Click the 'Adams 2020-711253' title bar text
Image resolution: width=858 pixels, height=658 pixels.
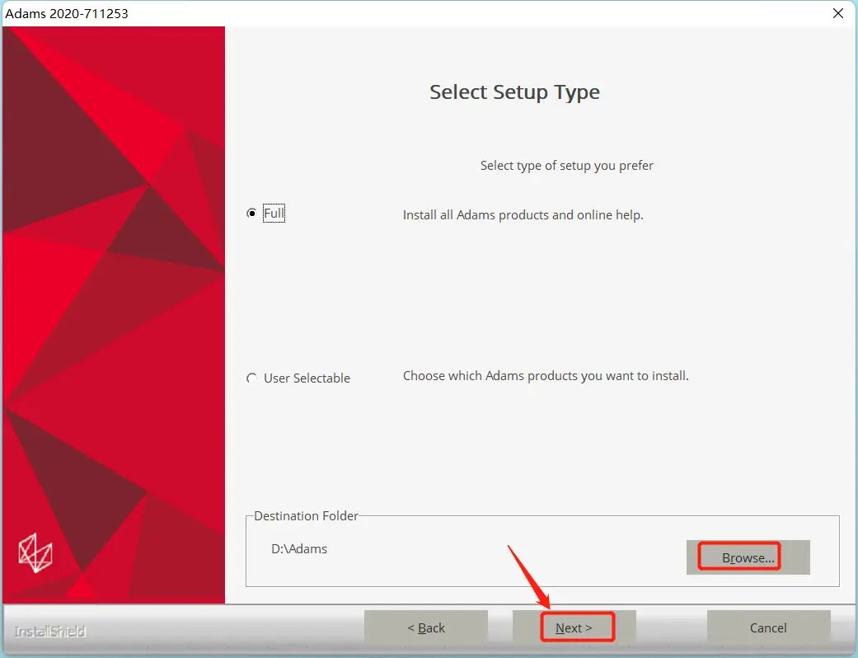point(67,13)
